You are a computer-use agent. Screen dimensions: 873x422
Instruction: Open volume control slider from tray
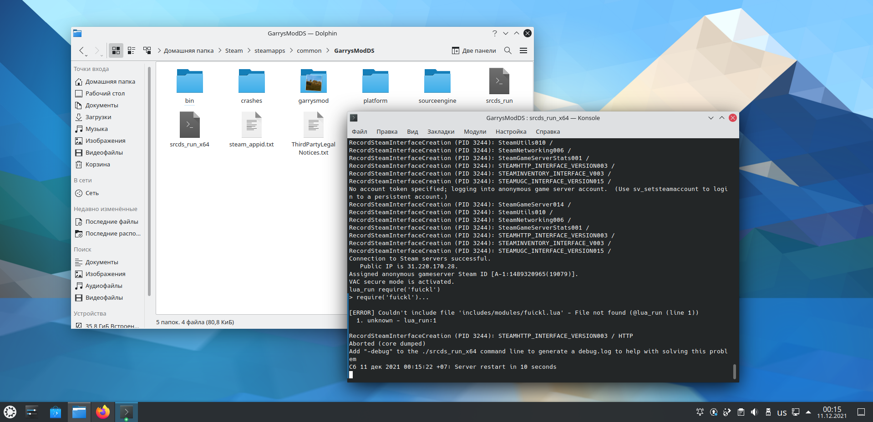point(755,412)
